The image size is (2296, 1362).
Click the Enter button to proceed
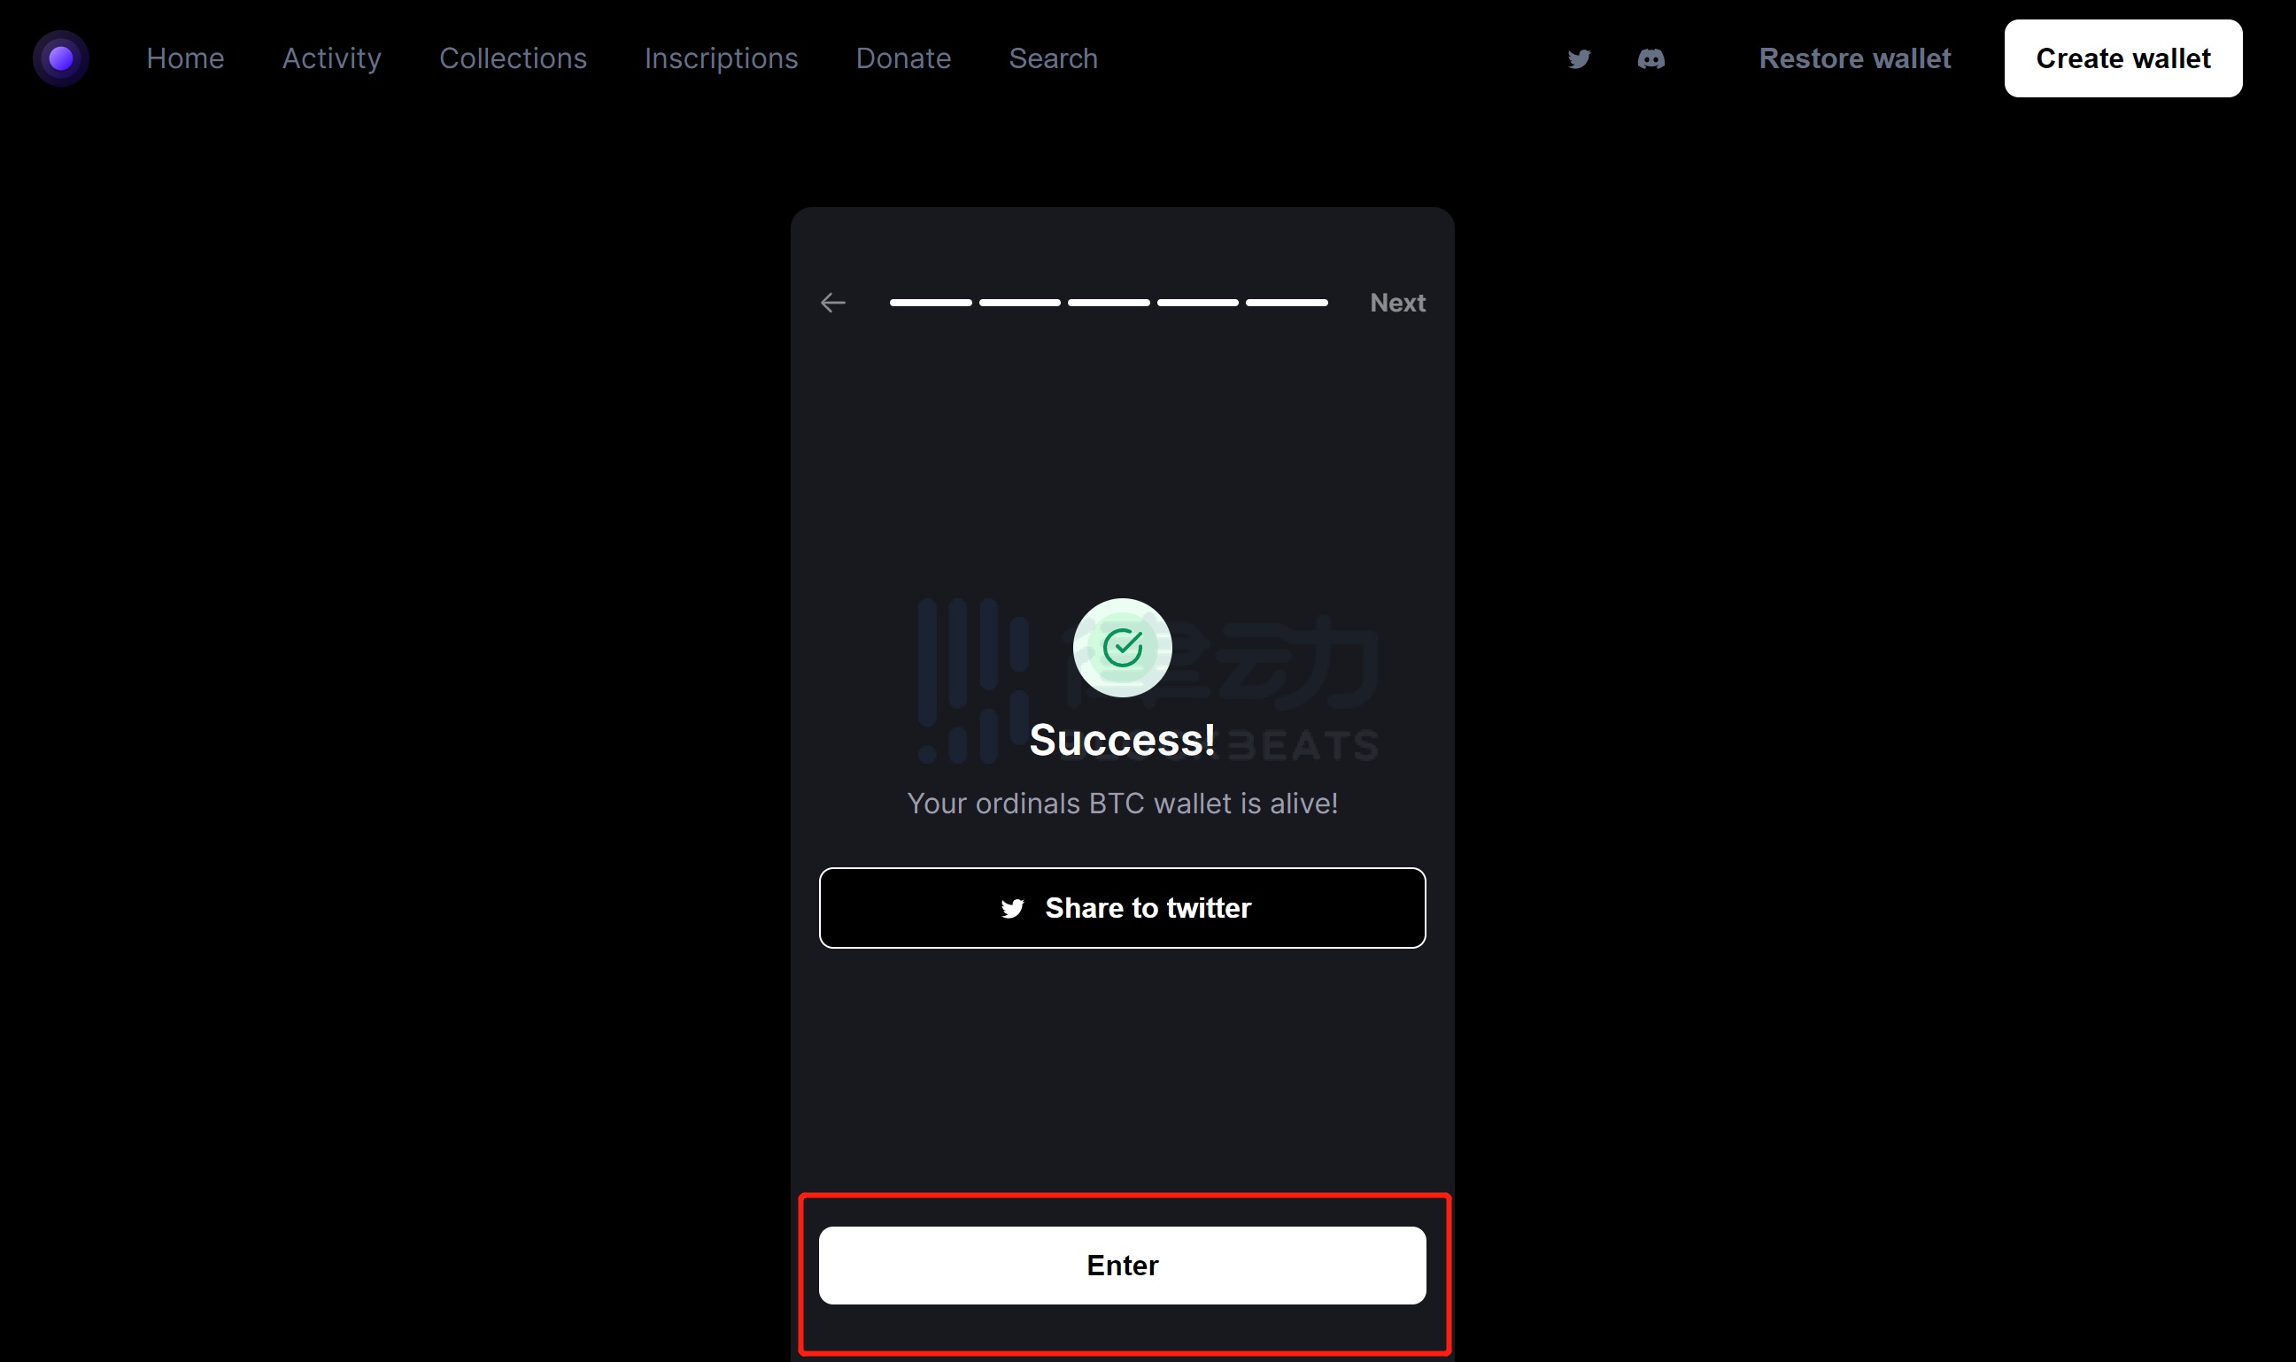point(1122,1265)
